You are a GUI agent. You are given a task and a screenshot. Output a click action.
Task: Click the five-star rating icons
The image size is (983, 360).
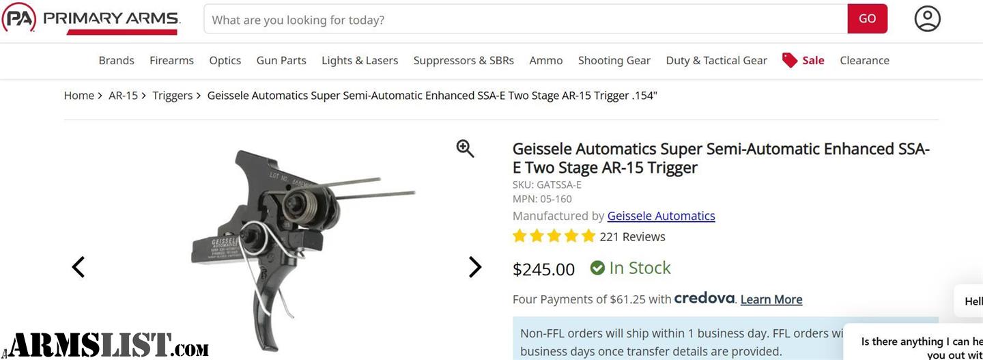pos(554,236)
